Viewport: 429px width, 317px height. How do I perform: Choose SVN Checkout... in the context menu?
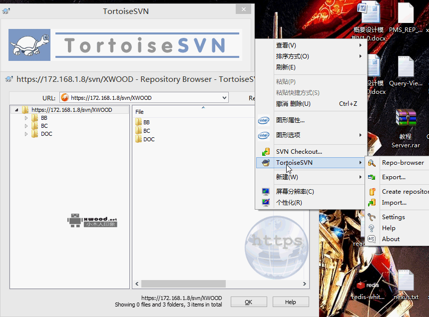click(311, 152)
